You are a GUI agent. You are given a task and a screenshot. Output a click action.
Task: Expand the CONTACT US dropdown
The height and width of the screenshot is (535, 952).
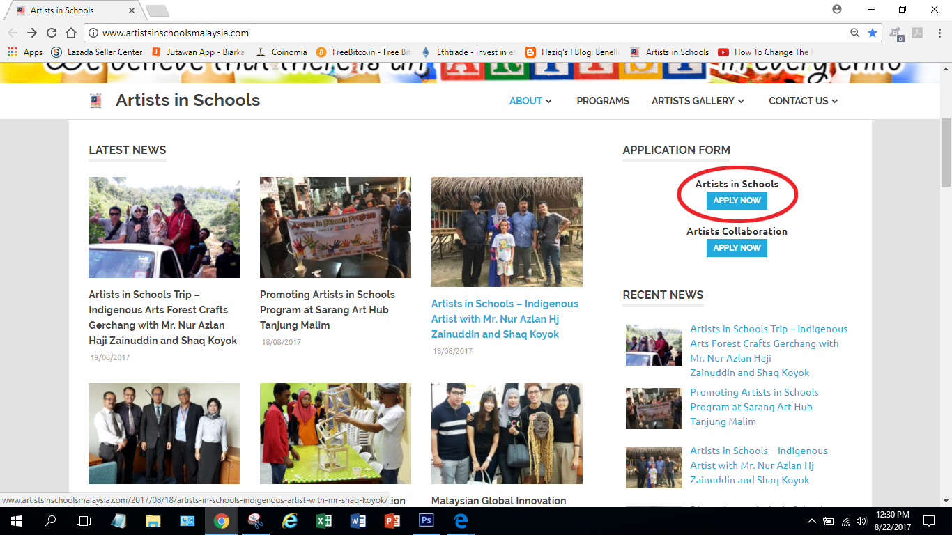point(803,101)
